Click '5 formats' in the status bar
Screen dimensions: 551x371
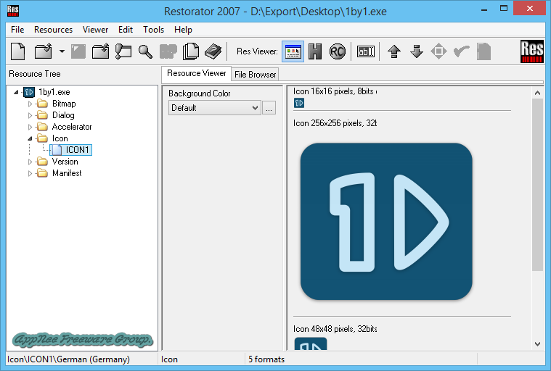coord(266,359)
